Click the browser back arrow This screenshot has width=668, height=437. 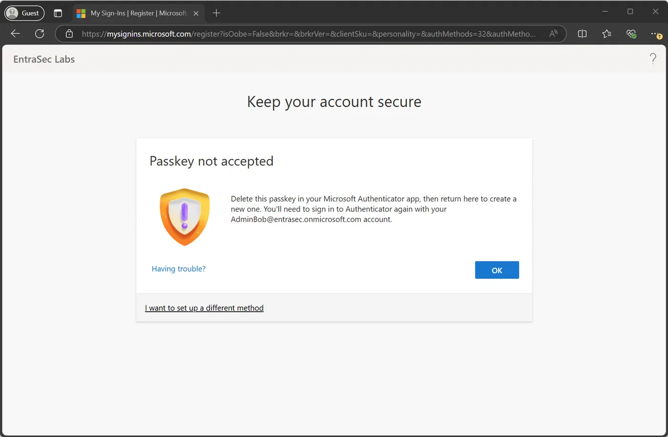[x=15, y=34]
